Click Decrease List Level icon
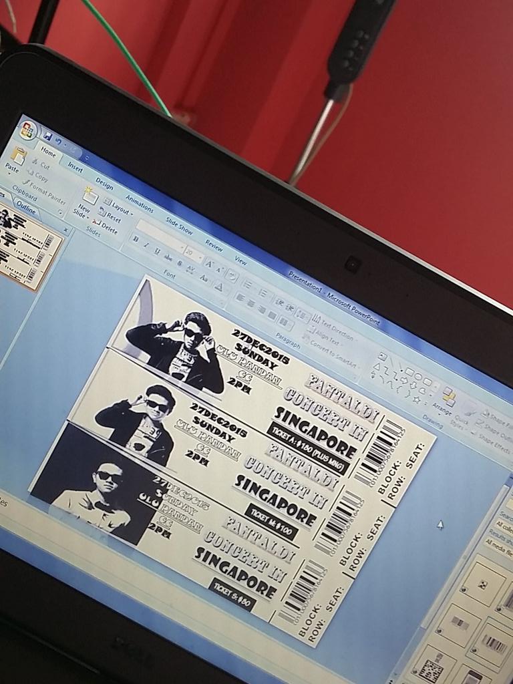Viewport: 513px width, 684px height. 279,302
